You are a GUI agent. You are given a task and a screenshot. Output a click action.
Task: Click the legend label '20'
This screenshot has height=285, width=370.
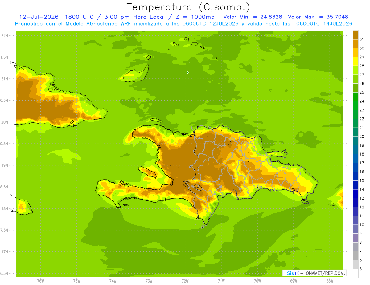(362, 137)
